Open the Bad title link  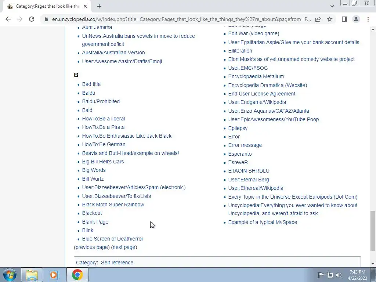click(91, 84)
